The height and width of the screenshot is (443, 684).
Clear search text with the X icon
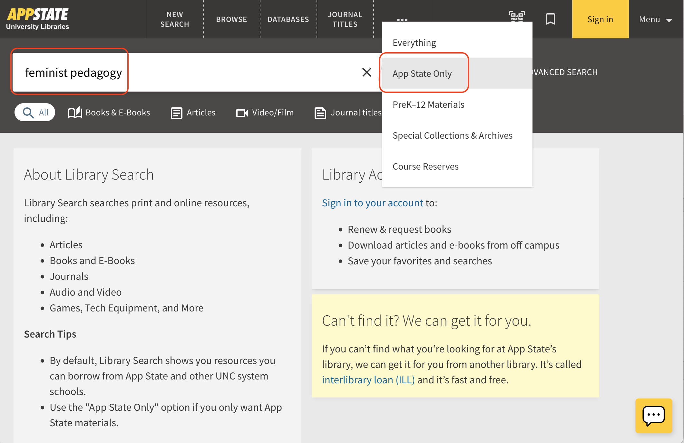pos(366,72)
